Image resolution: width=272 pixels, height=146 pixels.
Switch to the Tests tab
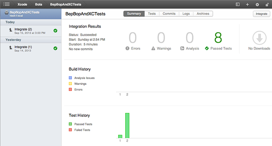click(152, 14)
